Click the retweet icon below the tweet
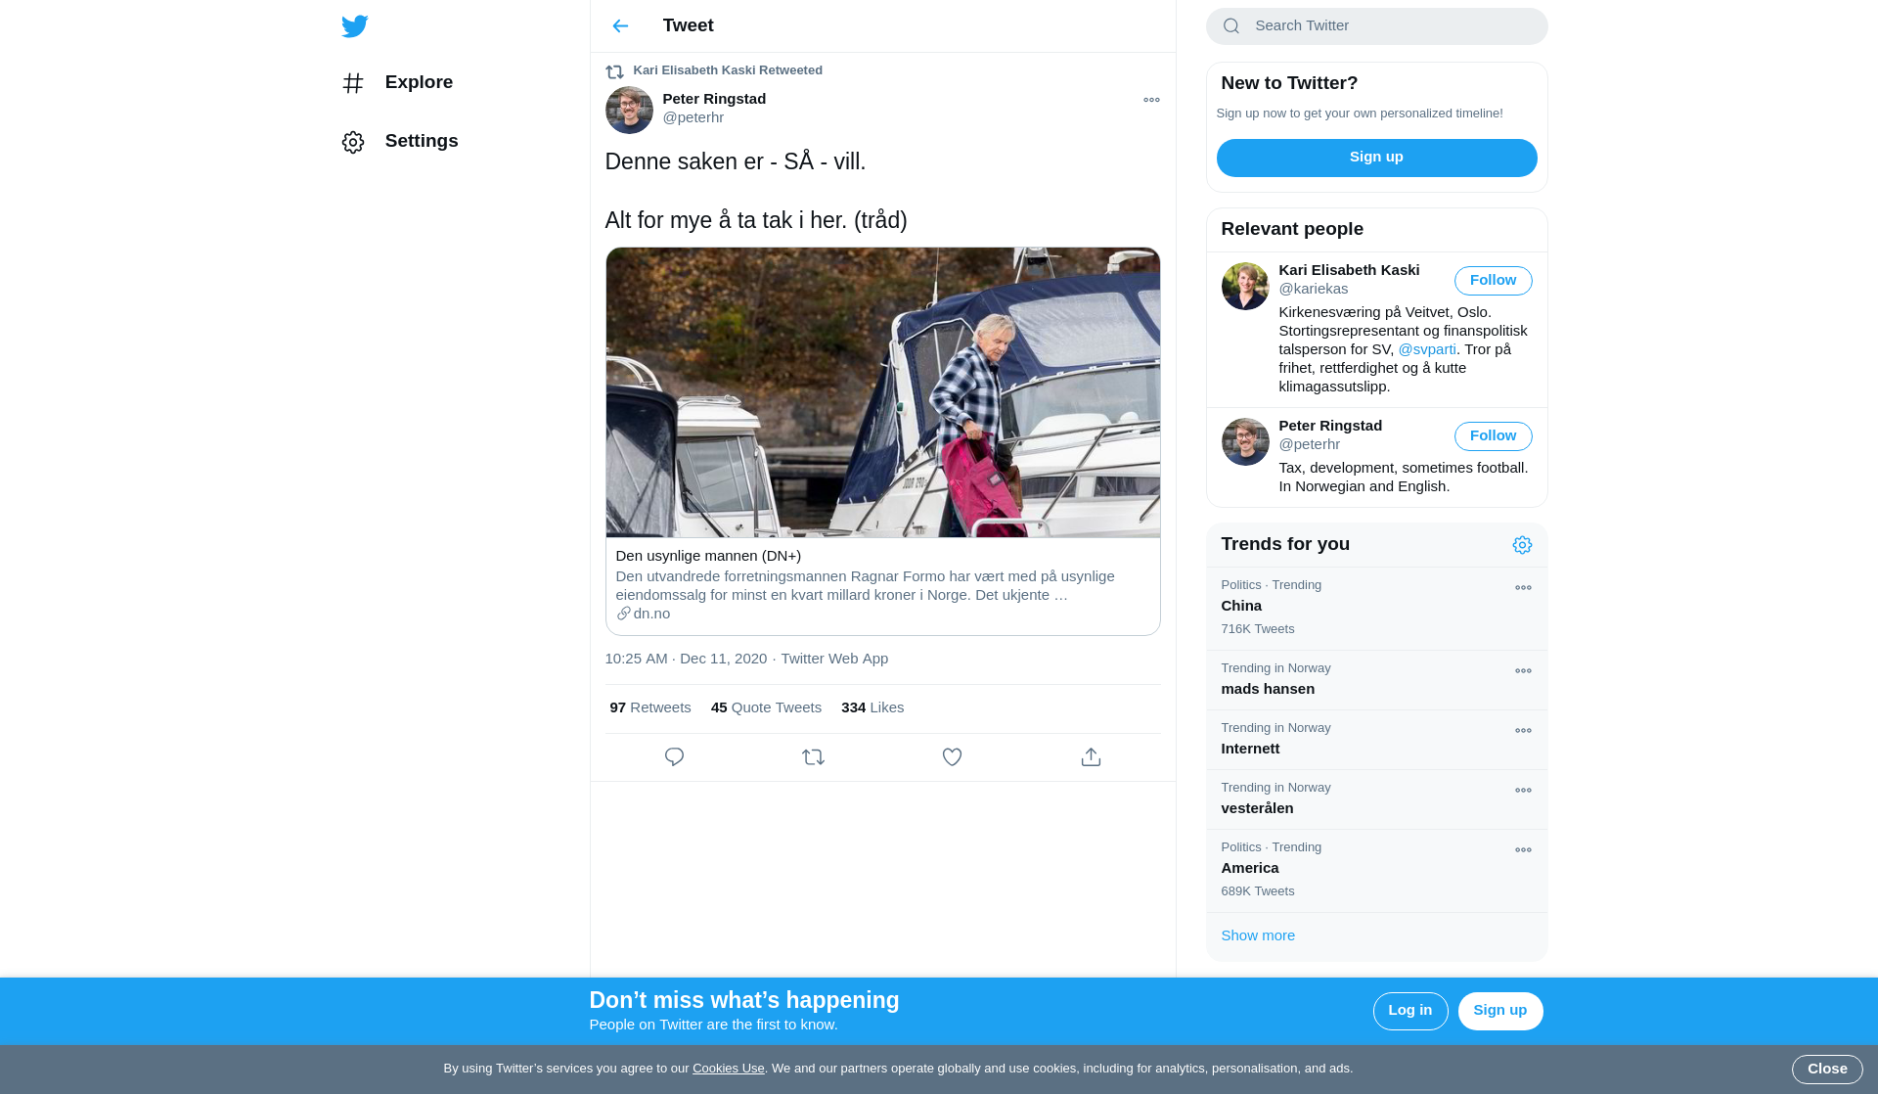 [x=813, y=757]
